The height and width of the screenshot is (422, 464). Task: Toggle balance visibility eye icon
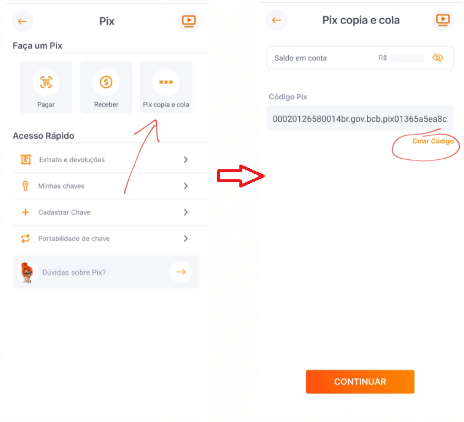coord(438,58)
